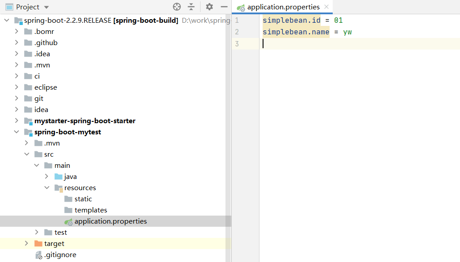The height and width of the screenshot is (262, 460).
Task: Expand the test folder
Action: [x=37, y=233]
